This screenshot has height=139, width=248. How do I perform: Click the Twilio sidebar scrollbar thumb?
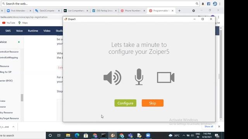tap(22, 98)
